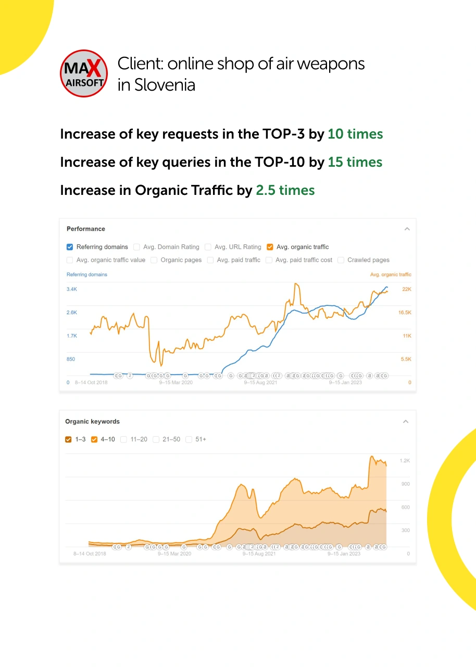This screenshot has height=667, width=476.
Task: Toggle the 1–3 keyword position checkbox
Action: pyautogui.click(x=68, y=439)
